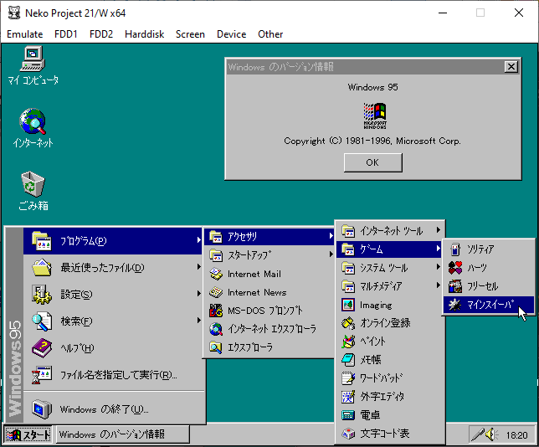Open the Emulate menu

point(25,34)
